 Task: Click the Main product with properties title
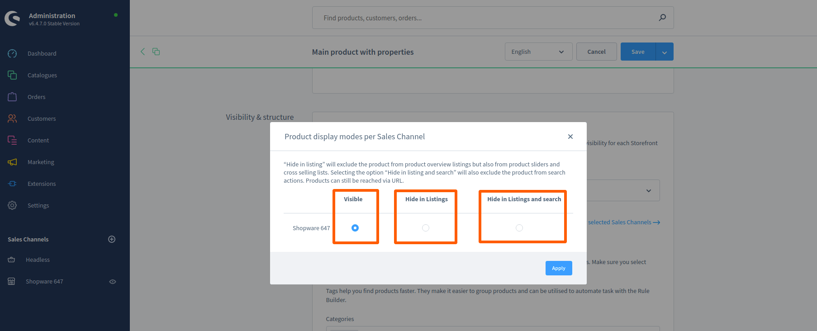(x=363, y=52)
